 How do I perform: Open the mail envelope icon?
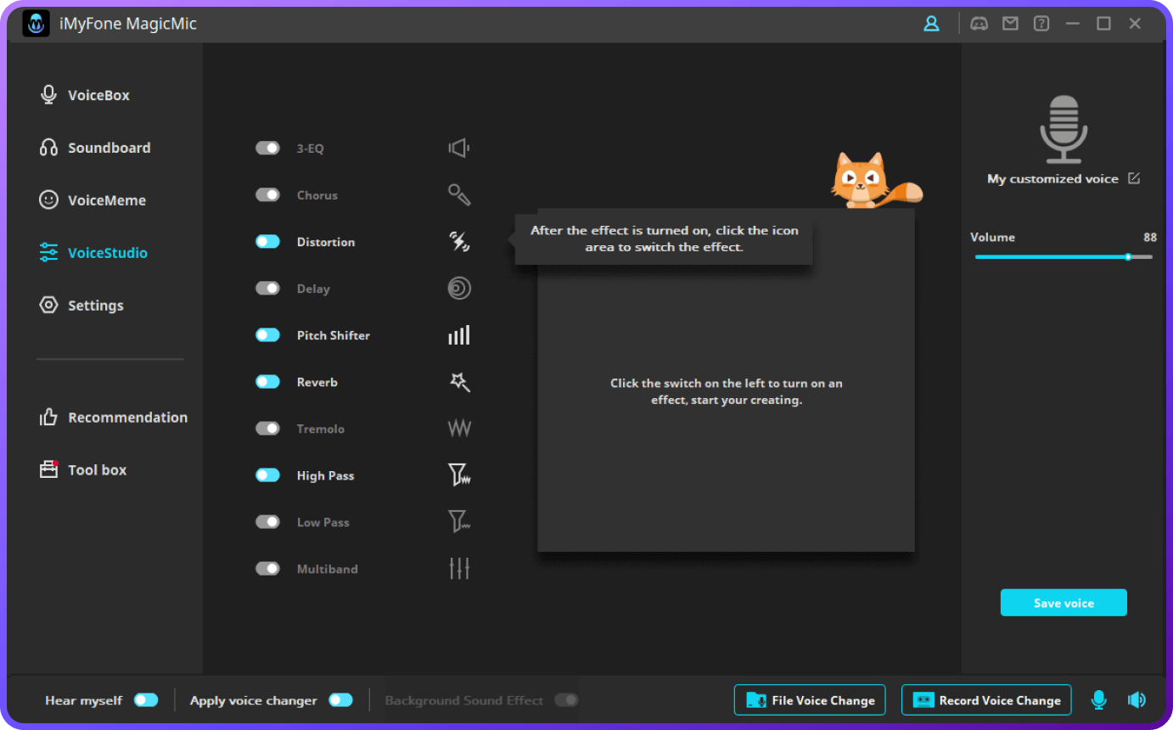[1010, 24]
